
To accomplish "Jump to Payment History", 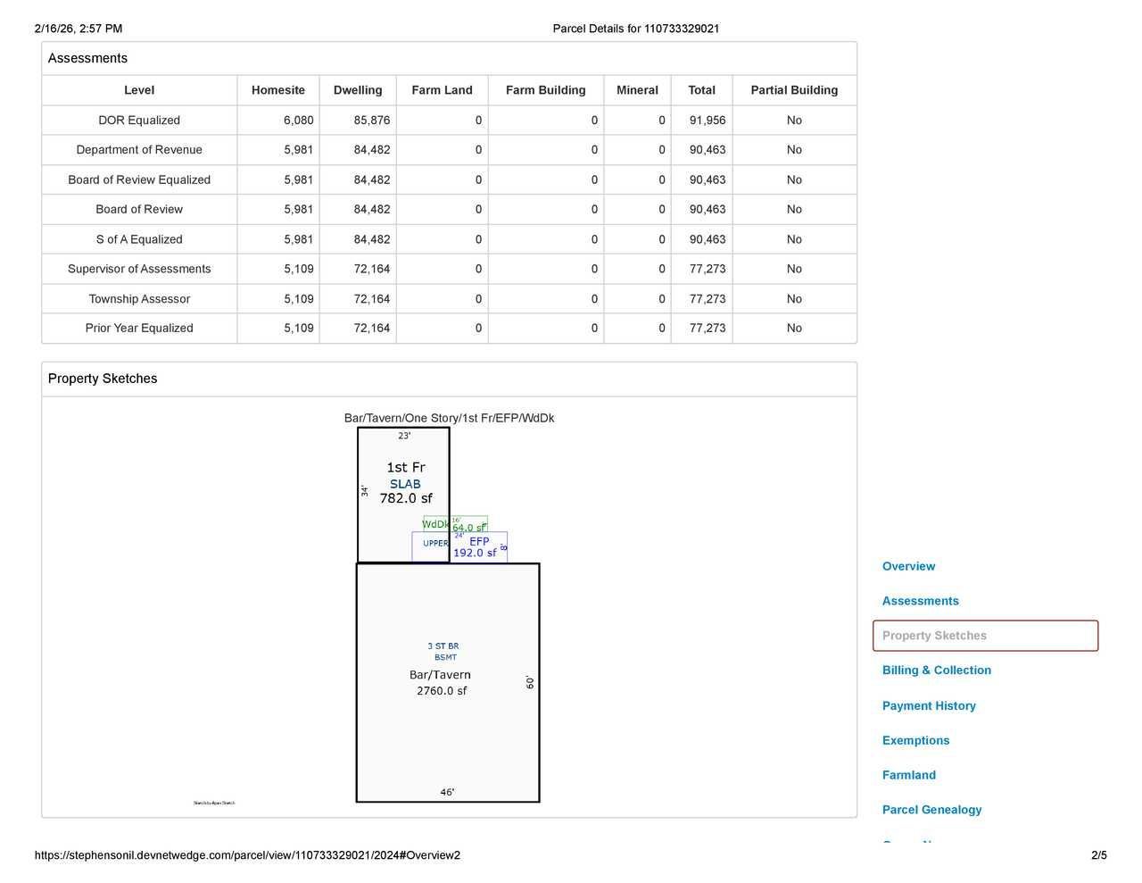I will (929, 705).
